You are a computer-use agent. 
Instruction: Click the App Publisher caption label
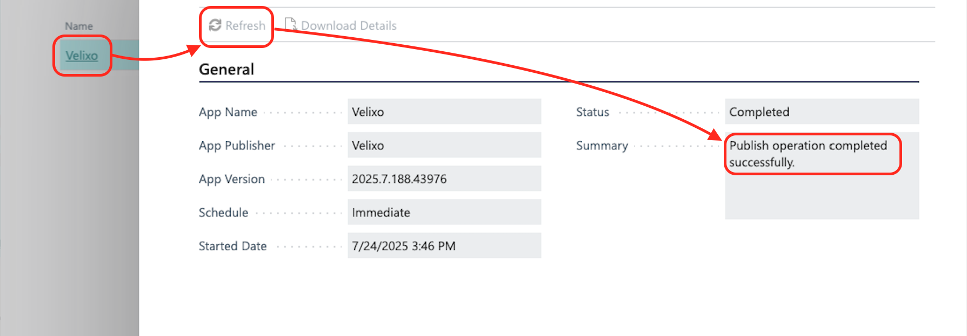click(x=237, y=146)
